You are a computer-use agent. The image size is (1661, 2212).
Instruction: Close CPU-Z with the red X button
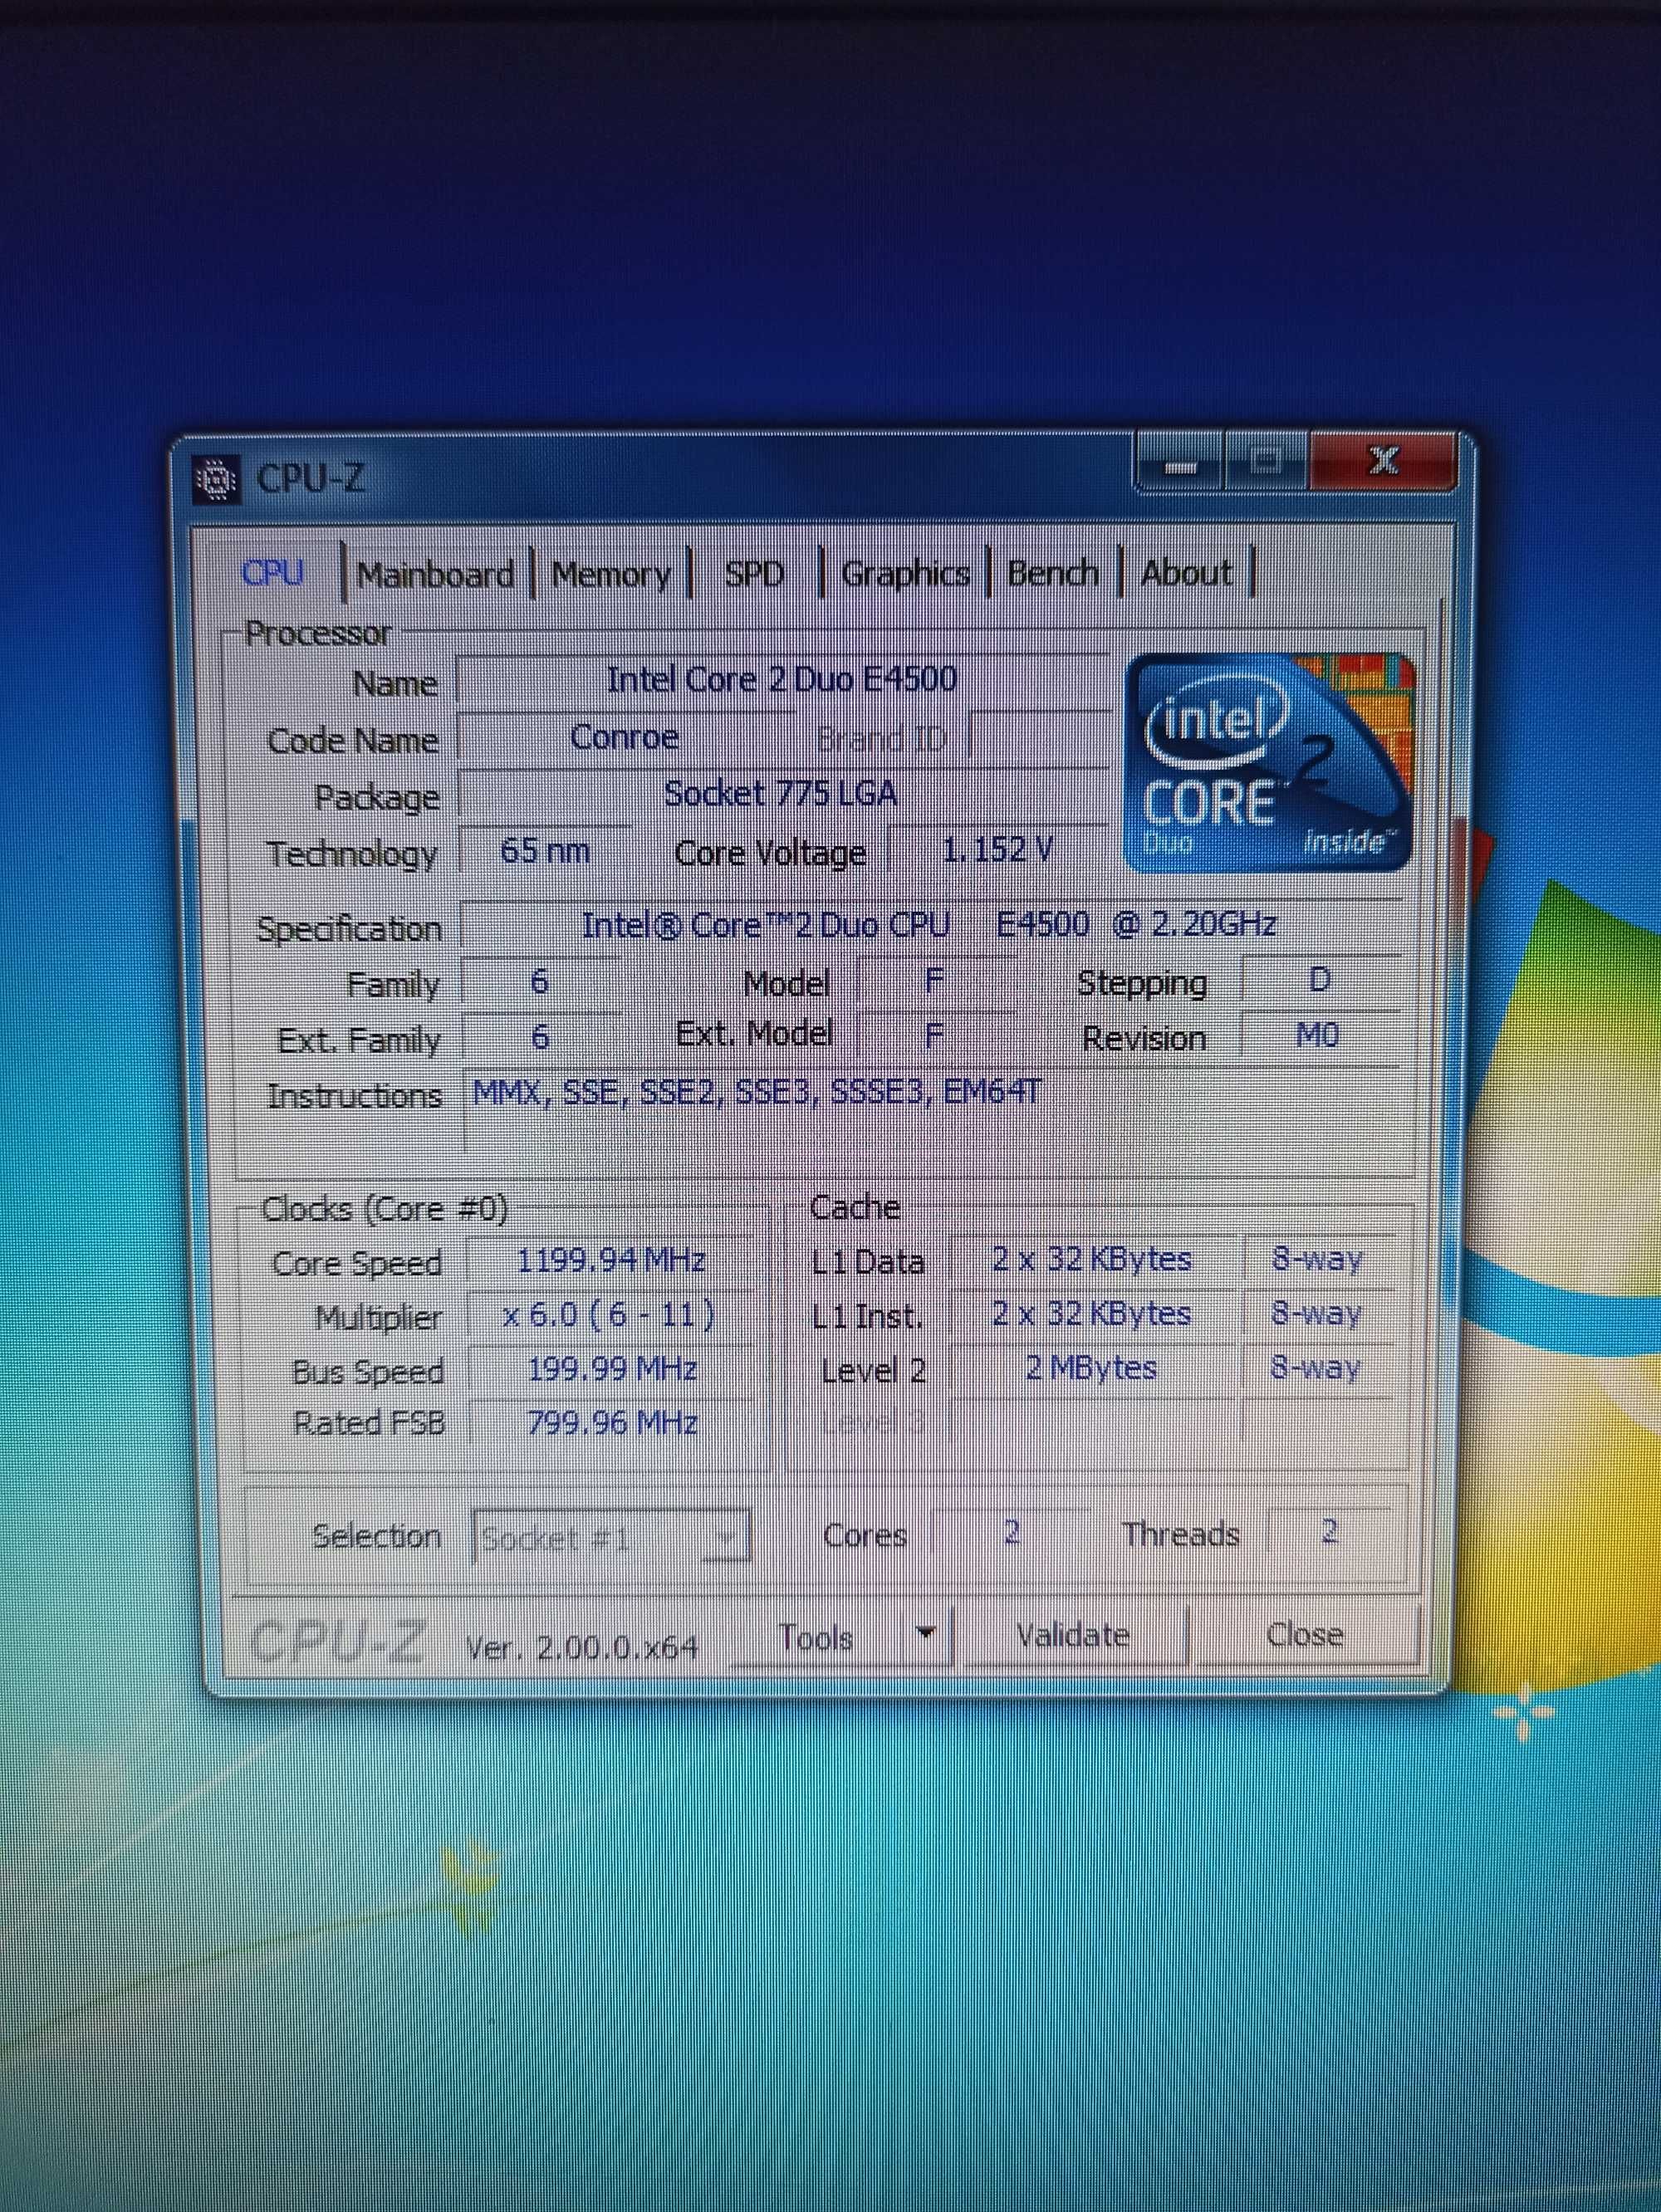[x=1383, y=461]
